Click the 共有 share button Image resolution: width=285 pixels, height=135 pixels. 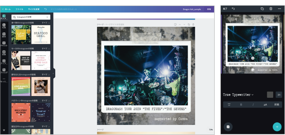click(x=209, y=9)
